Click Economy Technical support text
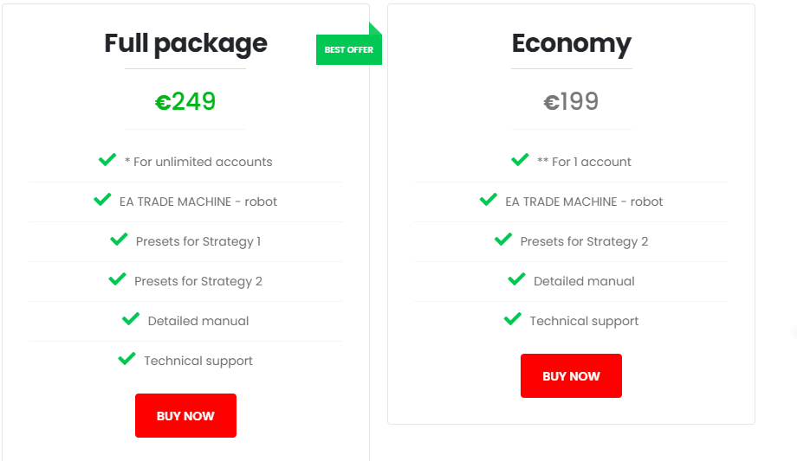 click(x=584, y=321)
